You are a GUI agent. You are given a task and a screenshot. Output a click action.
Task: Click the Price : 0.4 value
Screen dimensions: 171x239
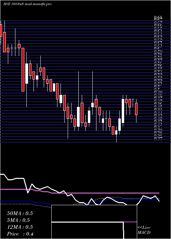(20, 234)
